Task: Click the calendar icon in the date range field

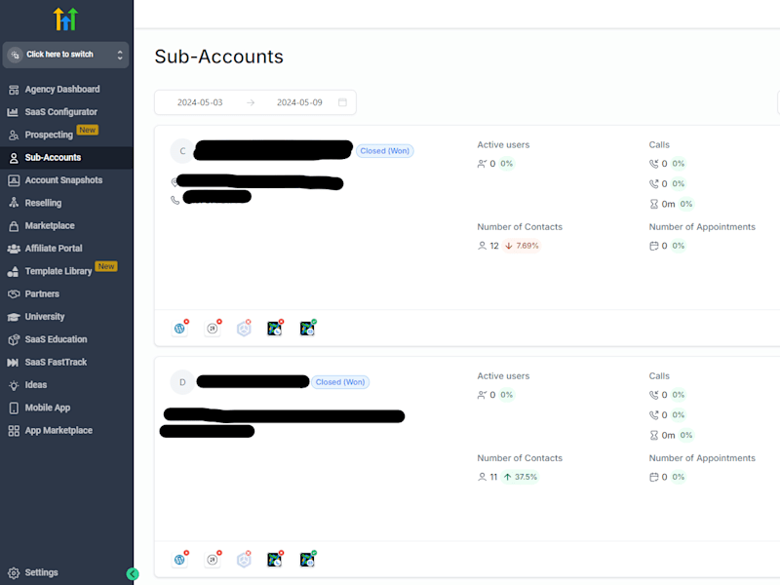Action: click(x=342, y=102)
